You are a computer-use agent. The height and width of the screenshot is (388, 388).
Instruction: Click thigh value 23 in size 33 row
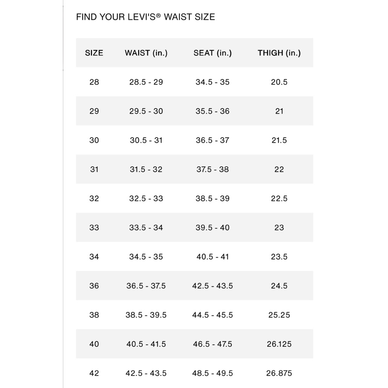coord(279,227)
